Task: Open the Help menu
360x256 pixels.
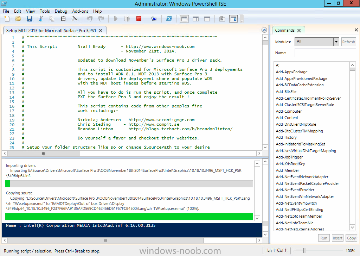Action: (97, 11)
